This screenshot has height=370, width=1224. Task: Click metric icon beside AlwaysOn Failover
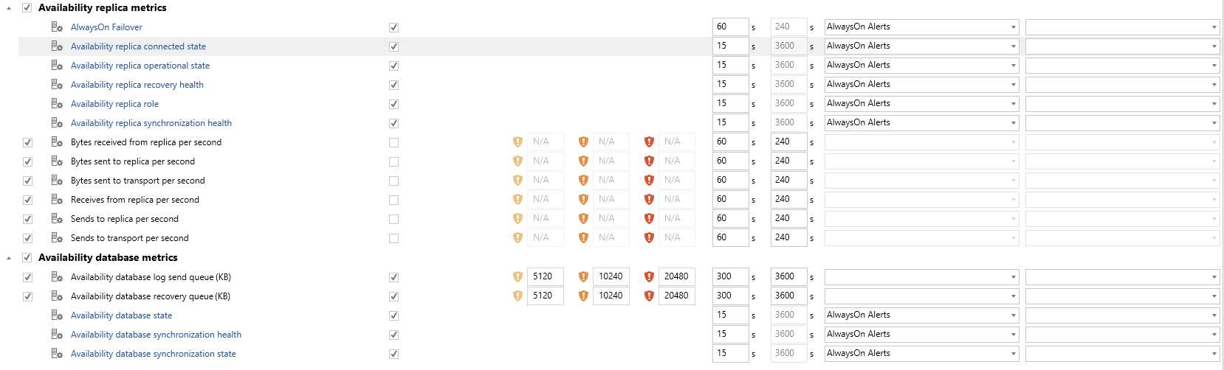57,27
